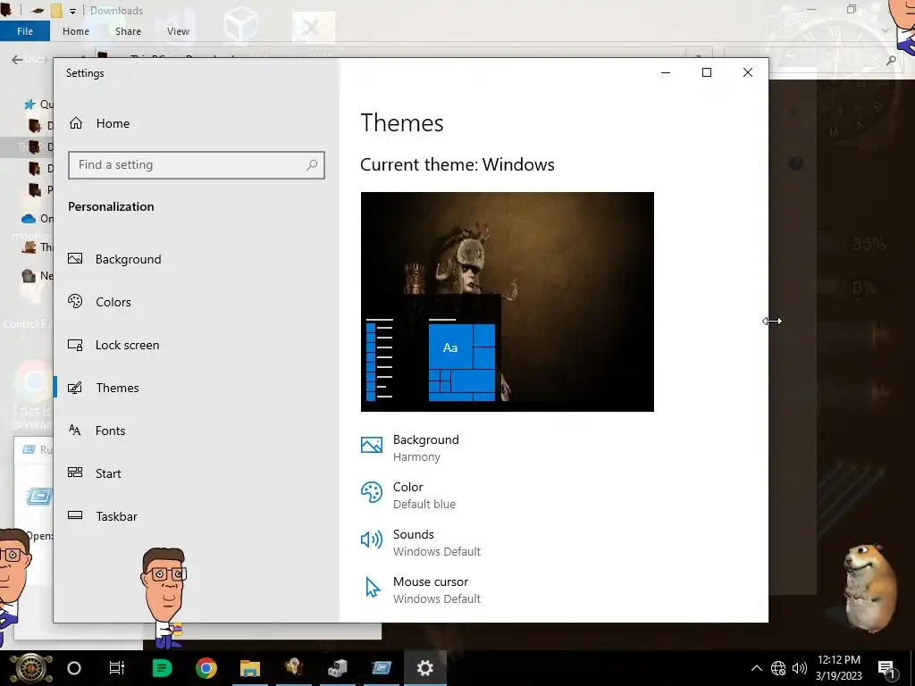The height and width of the screenshot is (686, 915).
Task: Click the theme Color palette icon
Action: [x=372, y=492]
